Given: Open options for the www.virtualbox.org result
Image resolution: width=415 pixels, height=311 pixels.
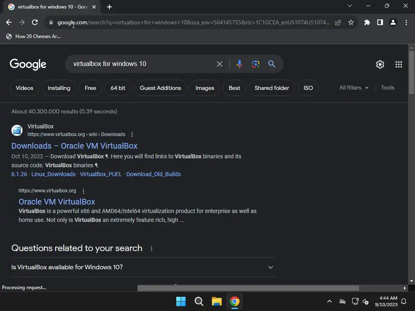Looking at the screenshot, I should tap(83, 191).
